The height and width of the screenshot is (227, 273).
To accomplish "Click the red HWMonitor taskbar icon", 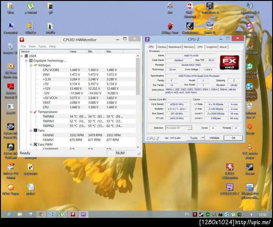I will (72, 214).
